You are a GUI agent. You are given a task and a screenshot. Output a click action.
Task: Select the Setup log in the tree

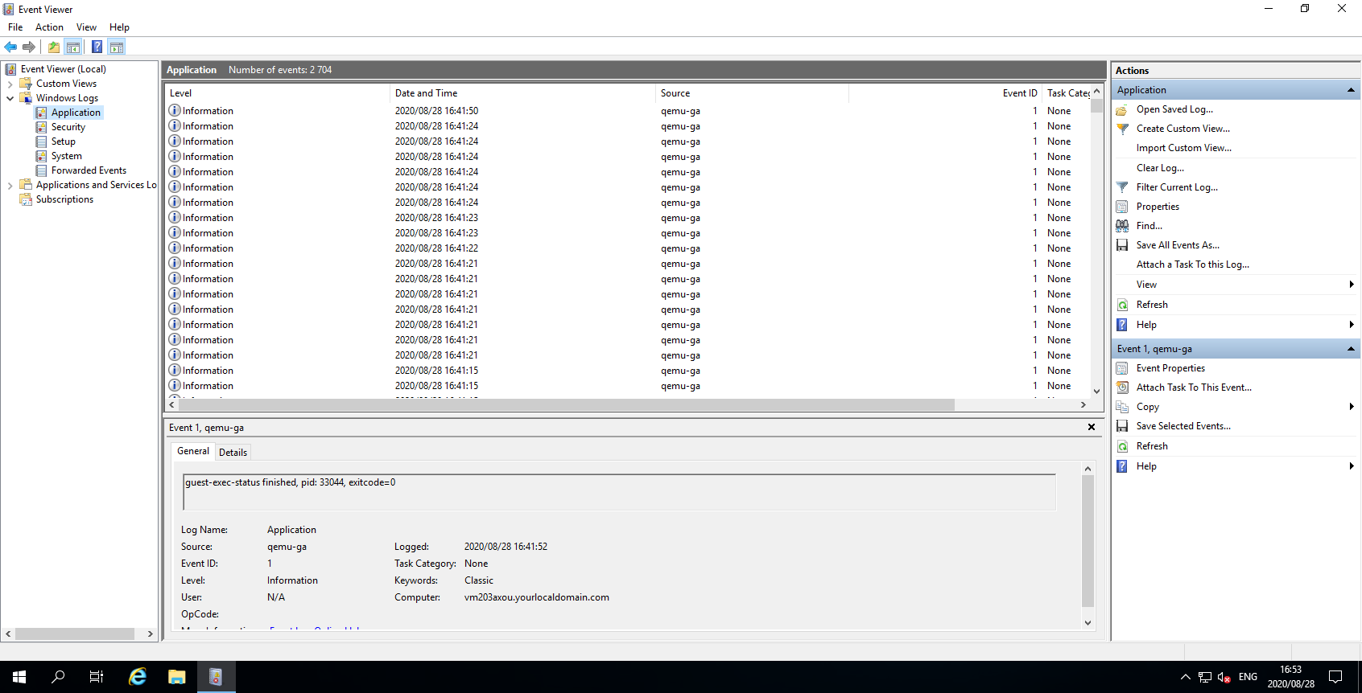[63, 141]
